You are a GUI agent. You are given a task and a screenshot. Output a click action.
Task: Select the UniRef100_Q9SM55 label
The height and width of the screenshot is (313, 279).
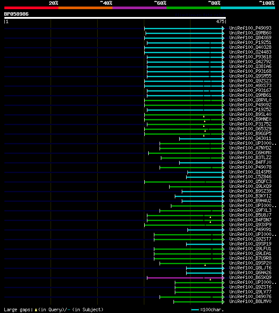[250, 76]
